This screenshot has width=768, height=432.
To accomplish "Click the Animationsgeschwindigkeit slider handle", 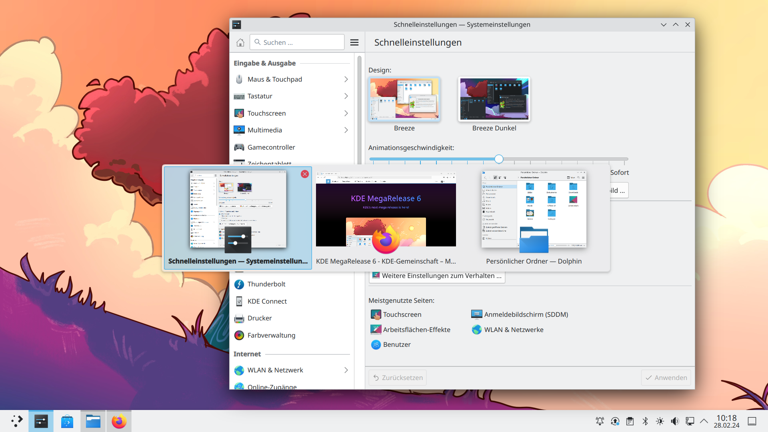I will [x=499, y=159].
